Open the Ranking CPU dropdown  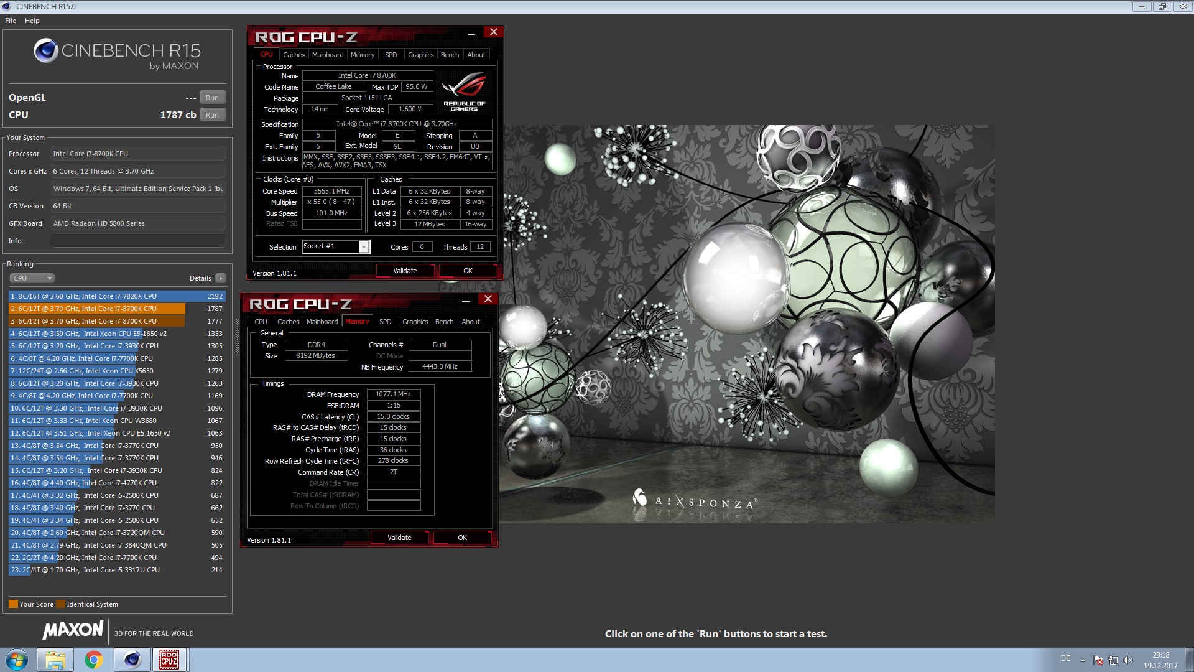click(32, 278)
